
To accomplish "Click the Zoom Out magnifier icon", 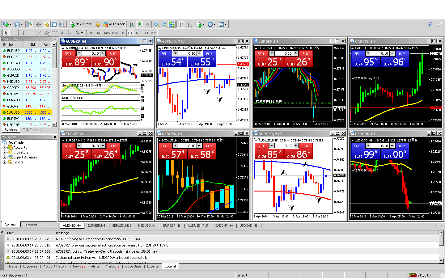I will (164, 24).
